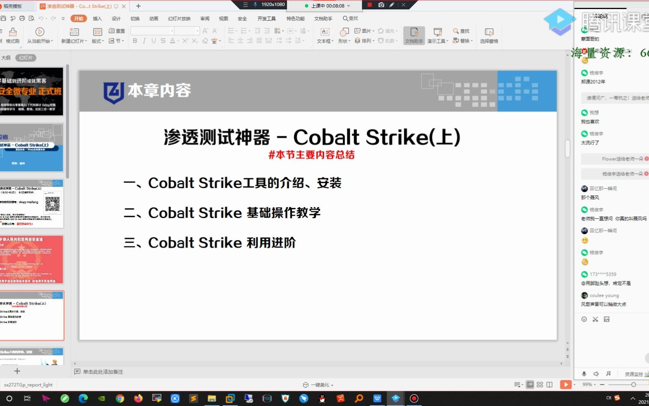Open the Slide Show (幻灯片放映) tab

point(179,18)
